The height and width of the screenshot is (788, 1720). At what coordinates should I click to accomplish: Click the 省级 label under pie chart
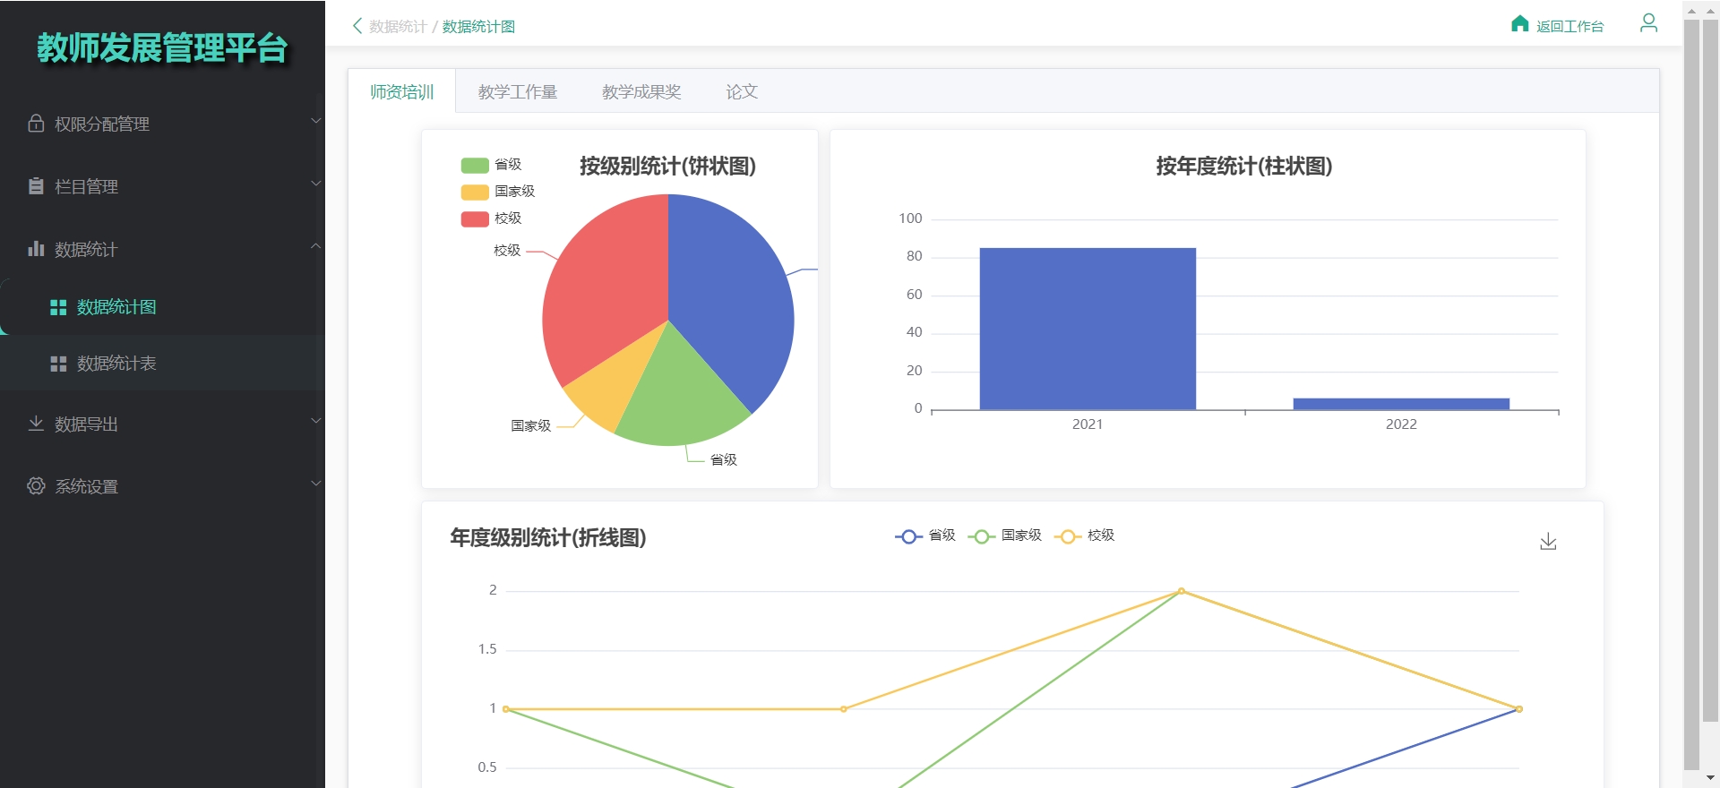[x=724, y=460]
